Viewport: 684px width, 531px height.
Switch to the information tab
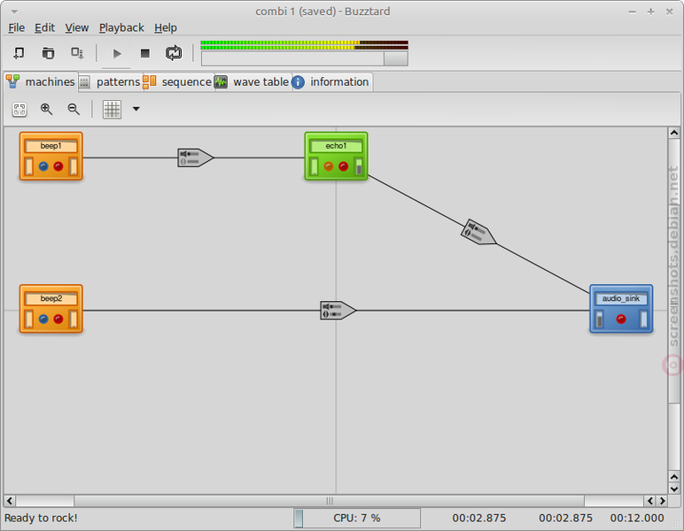point(331,82)
